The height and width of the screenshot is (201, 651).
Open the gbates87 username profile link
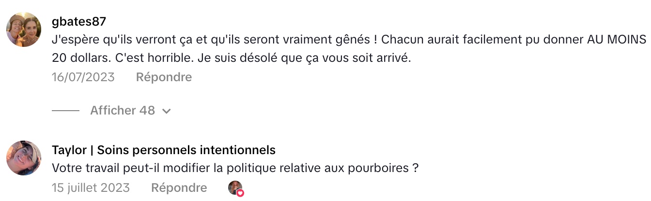[78, 22]
